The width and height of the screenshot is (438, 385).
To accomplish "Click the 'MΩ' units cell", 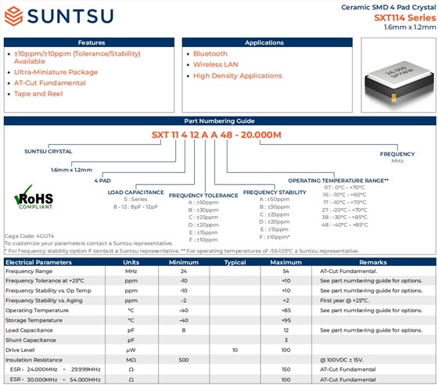I will pyautogui.click(x=131, y=360).
